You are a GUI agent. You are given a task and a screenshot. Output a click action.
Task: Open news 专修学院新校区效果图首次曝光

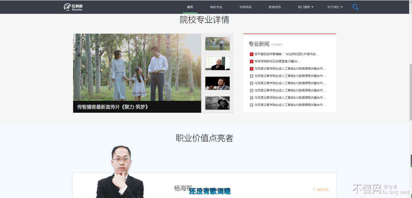(278, 61)
